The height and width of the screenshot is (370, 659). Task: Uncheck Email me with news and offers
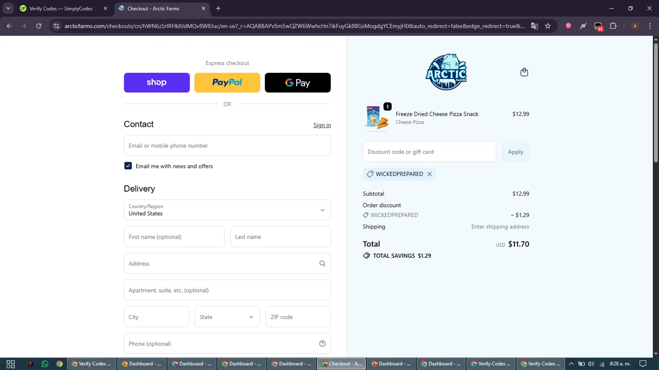128,166
